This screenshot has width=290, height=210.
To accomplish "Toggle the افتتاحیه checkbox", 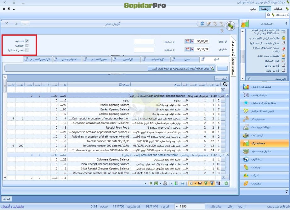I will tap(27, 41).
